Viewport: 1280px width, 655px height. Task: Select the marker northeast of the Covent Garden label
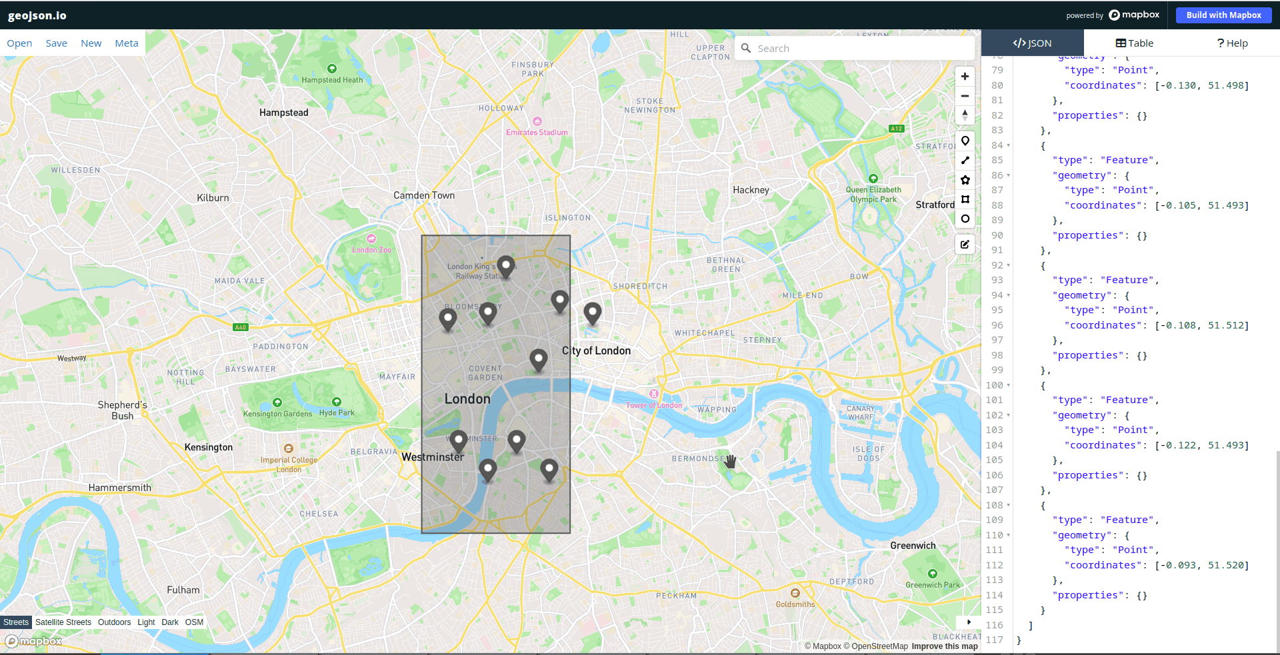click(x=538, y=360)
